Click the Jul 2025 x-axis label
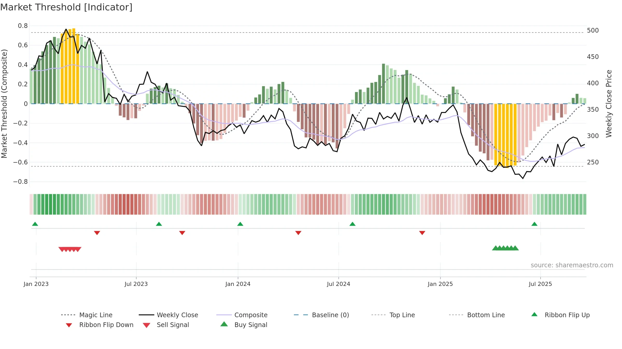The height and width of the screenshot is (349, 622). (x=540, y=284)
